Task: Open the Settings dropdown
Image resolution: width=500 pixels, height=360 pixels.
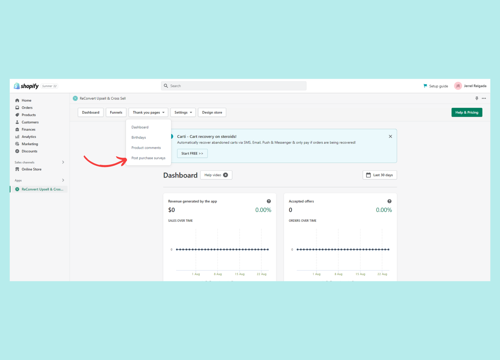Action: (183, 112)
